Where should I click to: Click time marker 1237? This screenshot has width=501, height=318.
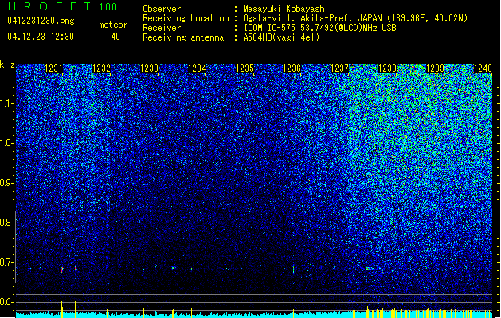tap(339, 68)
